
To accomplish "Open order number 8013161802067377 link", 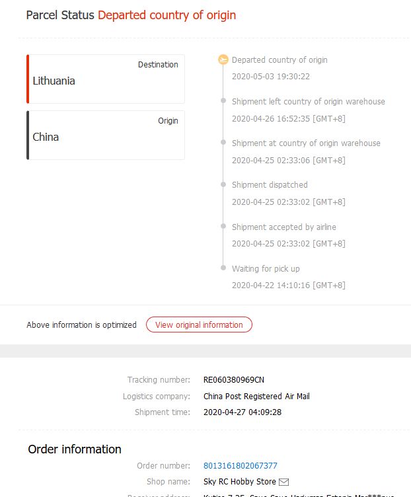I will pyautogui.click(x=241, y=465).
